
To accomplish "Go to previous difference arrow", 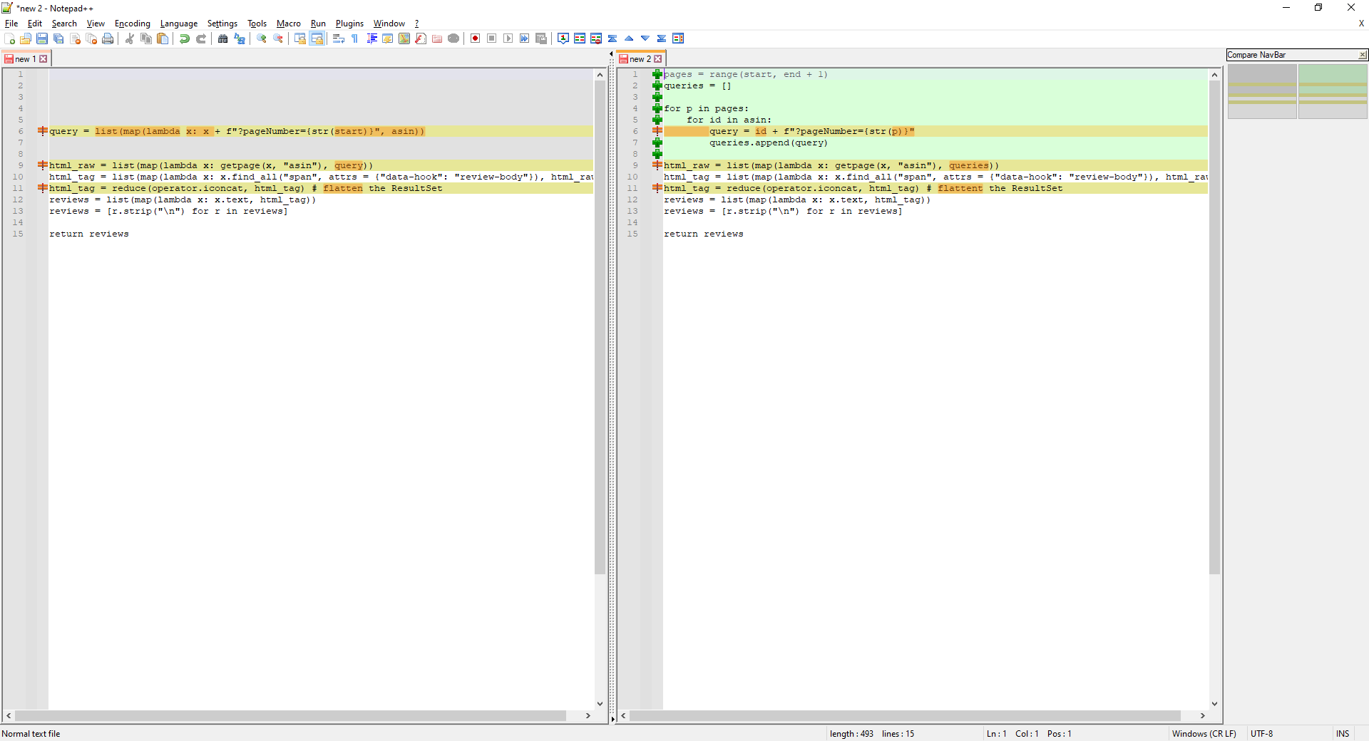I will [629, 38].
